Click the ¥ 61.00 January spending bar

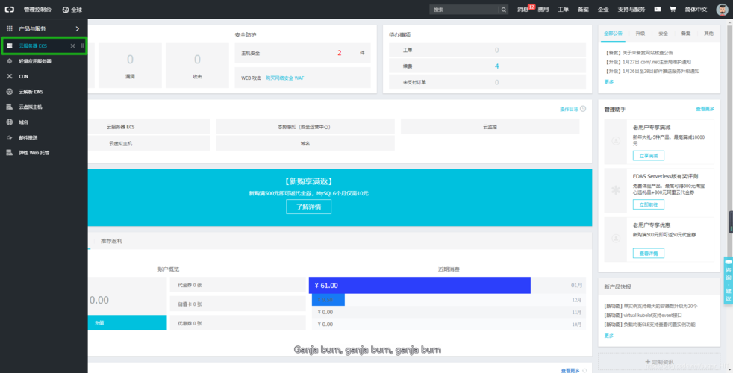click(x=419, y=285)
